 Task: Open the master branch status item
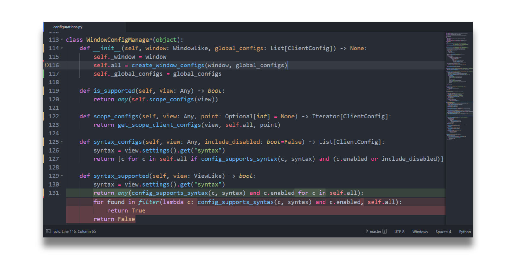point(376,231)
